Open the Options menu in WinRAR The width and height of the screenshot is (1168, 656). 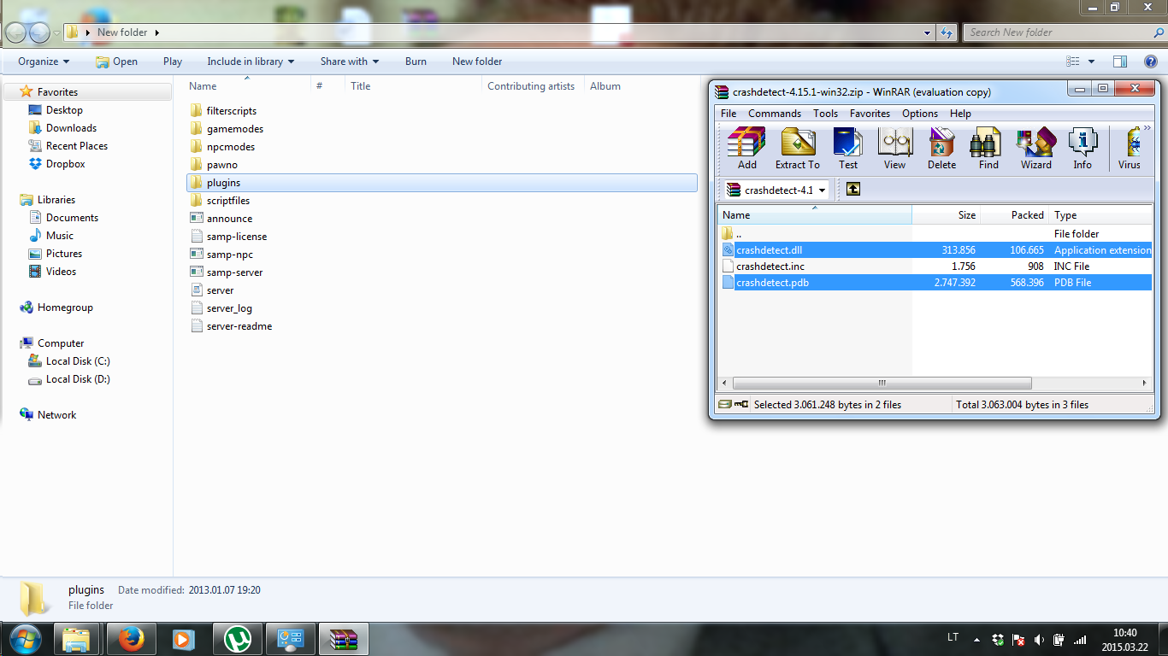[919, 114]
